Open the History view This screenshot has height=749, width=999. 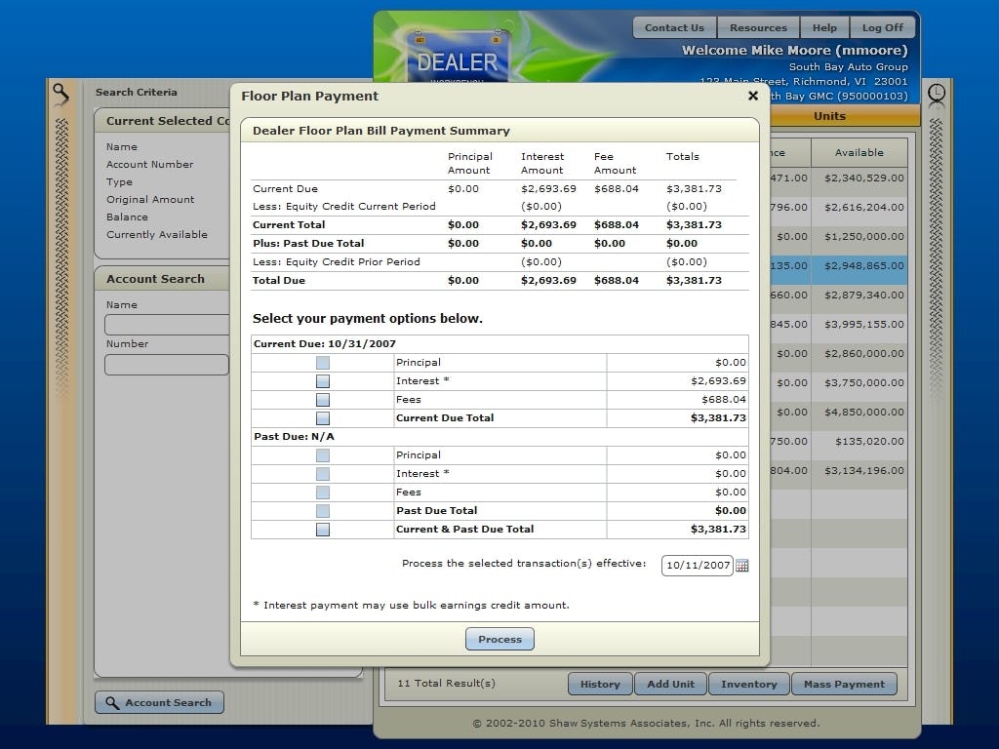(x=599, y=684)
